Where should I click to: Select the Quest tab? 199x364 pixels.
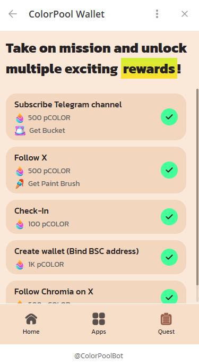pos(166,324)
